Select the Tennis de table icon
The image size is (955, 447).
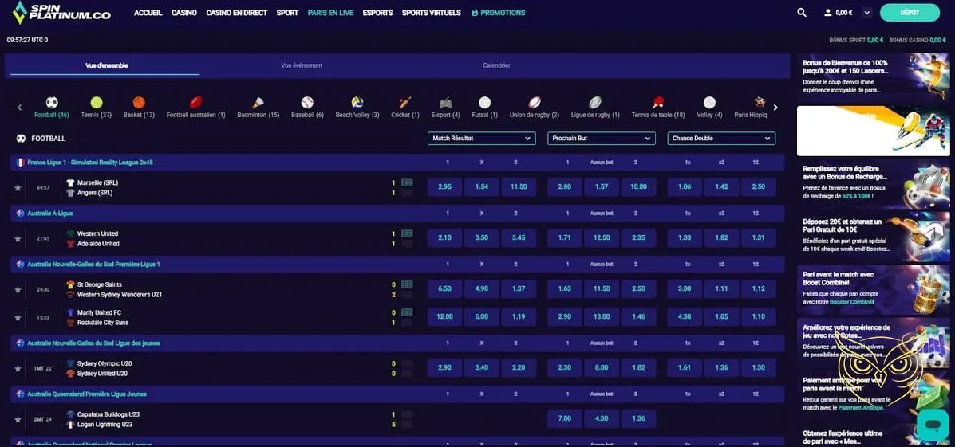point(657,102)
